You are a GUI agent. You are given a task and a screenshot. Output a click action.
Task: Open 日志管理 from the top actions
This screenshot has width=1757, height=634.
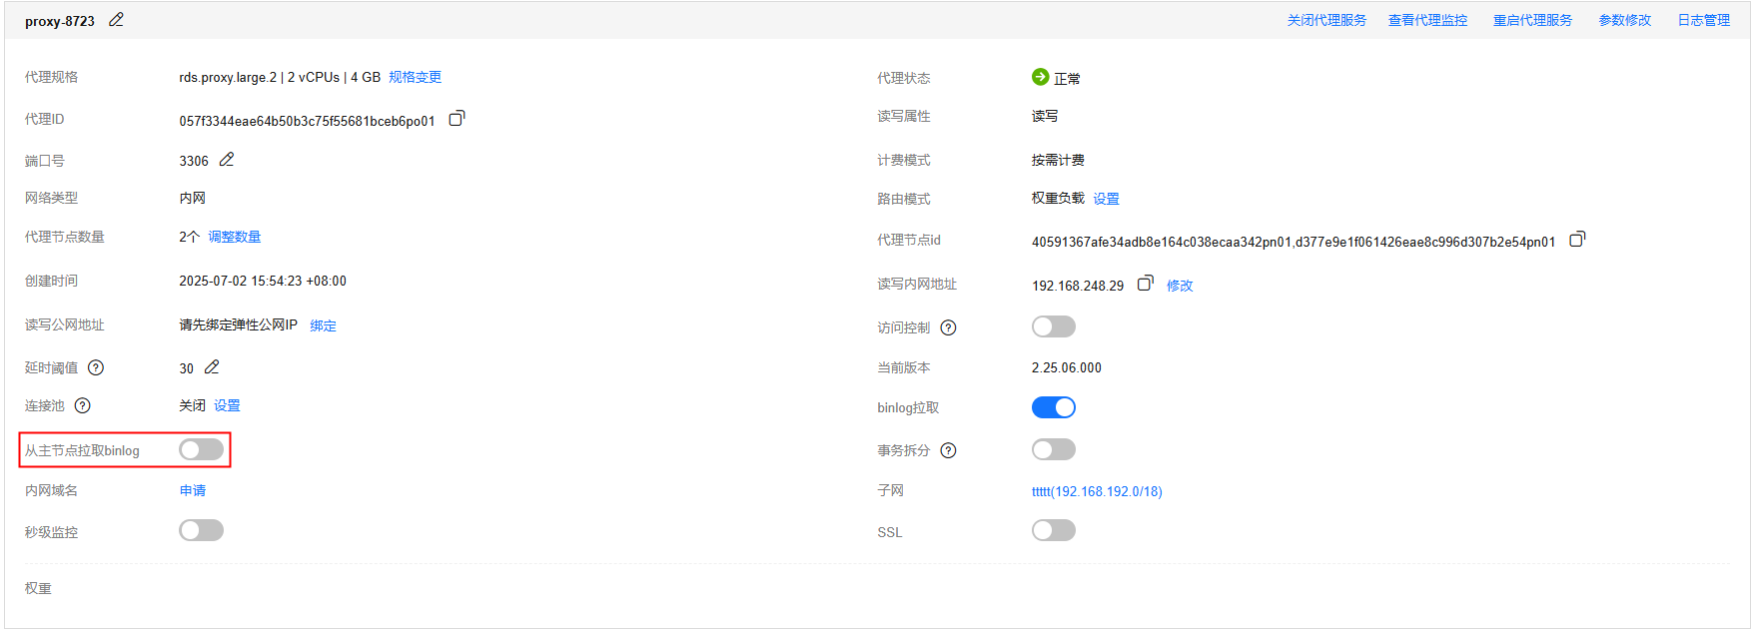coord(1703,20)
